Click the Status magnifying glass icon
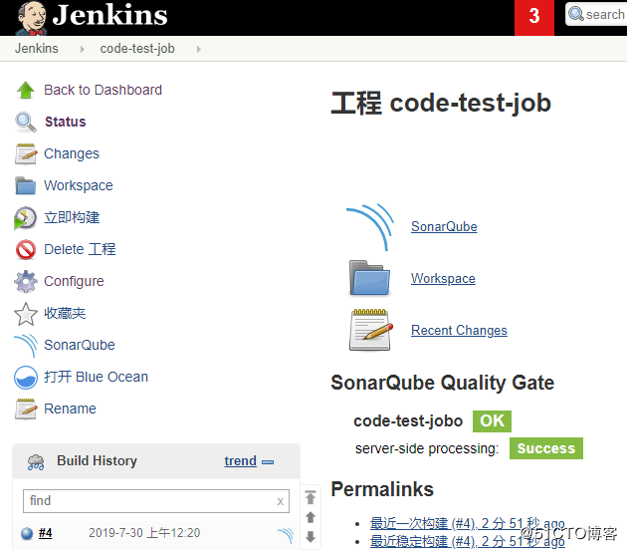Screen dimensions: 627x550 pyautogui.click(x=26, y=122)
